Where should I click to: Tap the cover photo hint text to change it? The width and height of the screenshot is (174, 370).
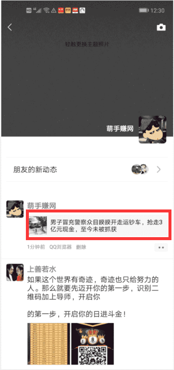tap(87, 44)
